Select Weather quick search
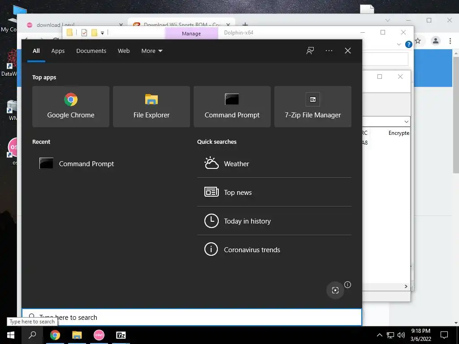The height and width of the screenshot is (344, 459). click(274, 163)
